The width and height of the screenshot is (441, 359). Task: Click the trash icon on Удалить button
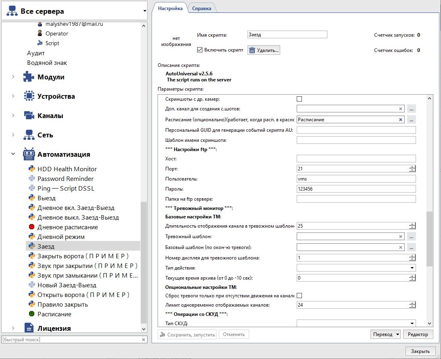tap(252, 50)
